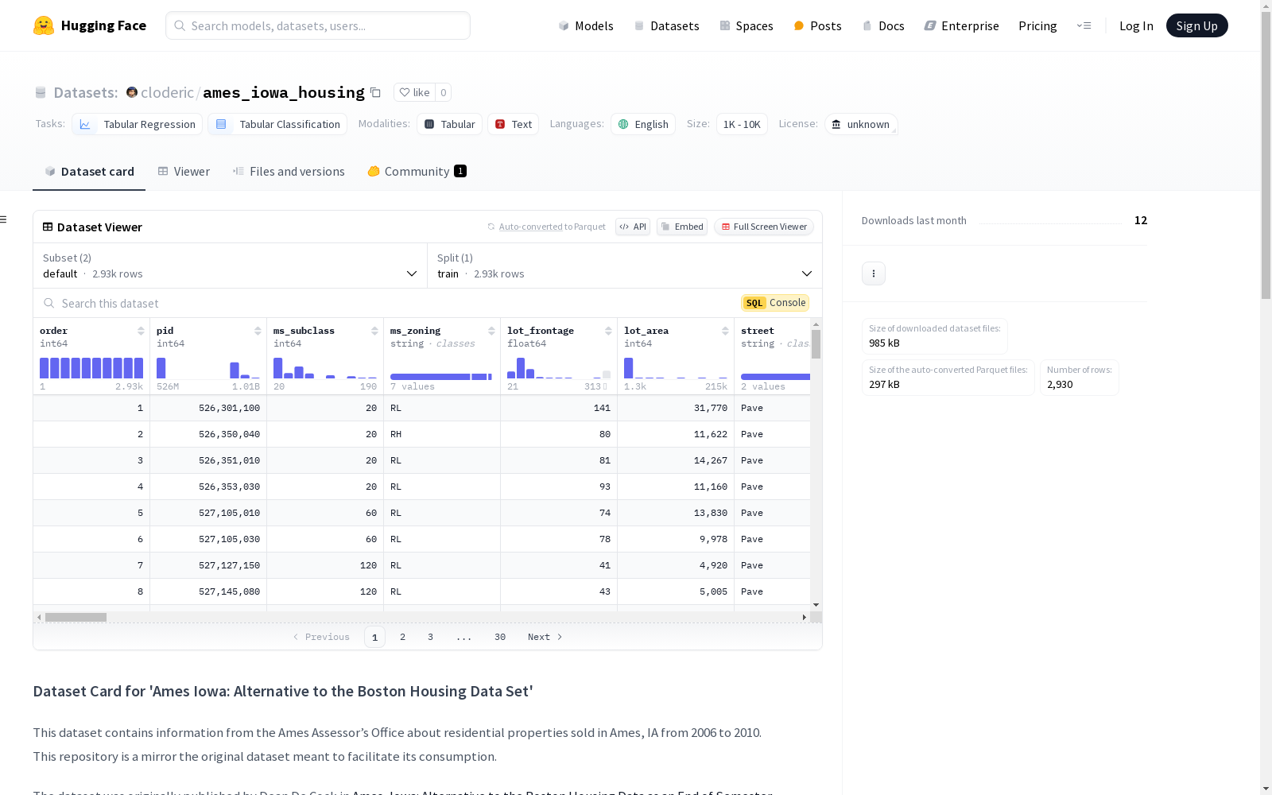Click the Datasets breadcrumb icon
The height and width of the screenshot is (795, 1272).
[41, 93]
